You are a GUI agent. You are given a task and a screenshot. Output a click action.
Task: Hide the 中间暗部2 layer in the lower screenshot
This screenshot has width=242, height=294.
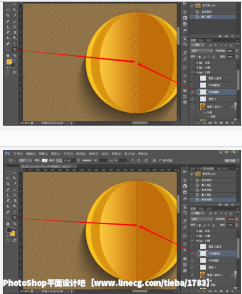(192, 253)
